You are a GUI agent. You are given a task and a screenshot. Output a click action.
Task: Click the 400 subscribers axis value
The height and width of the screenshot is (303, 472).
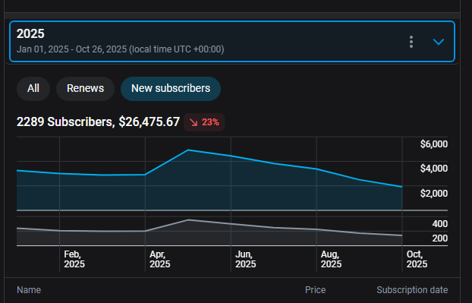point(440,224)
